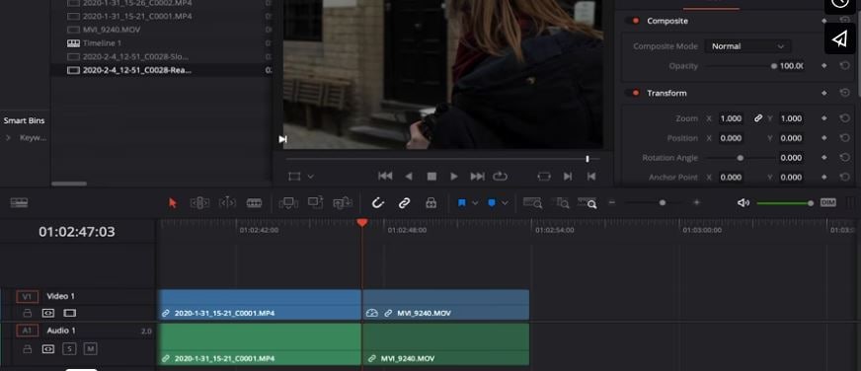This screenshot has width=861, height=371.
Task: Add keyframe for Rotation Angle
Action: [x=823, y=158]
